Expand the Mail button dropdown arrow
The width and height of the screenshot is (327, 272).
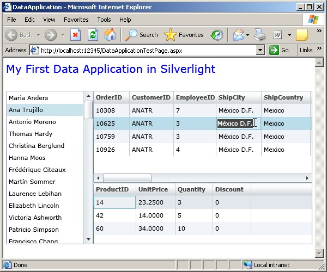pos(247,35)
